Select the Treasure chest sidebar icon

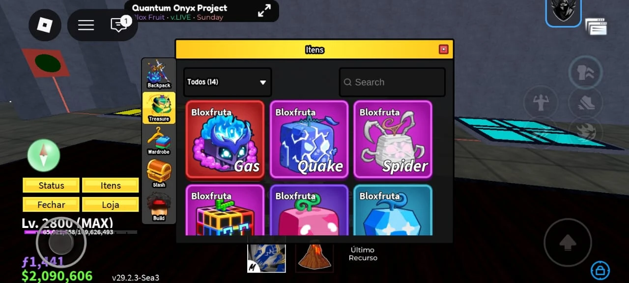click(159, 108)
